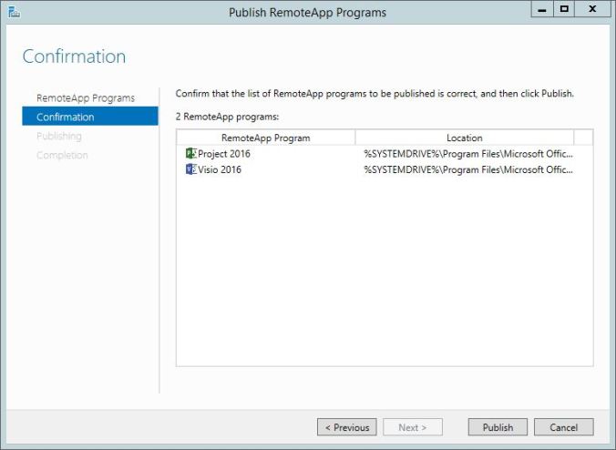The width and height of the screenshot is (616, 450).
Task: Cancel the publishing wizard
Action: pos(563,427)
